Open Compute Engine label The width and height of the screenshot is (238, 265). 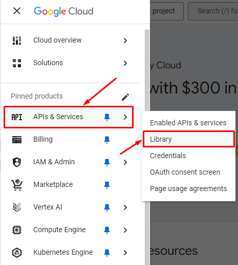[x=59, y=230]
